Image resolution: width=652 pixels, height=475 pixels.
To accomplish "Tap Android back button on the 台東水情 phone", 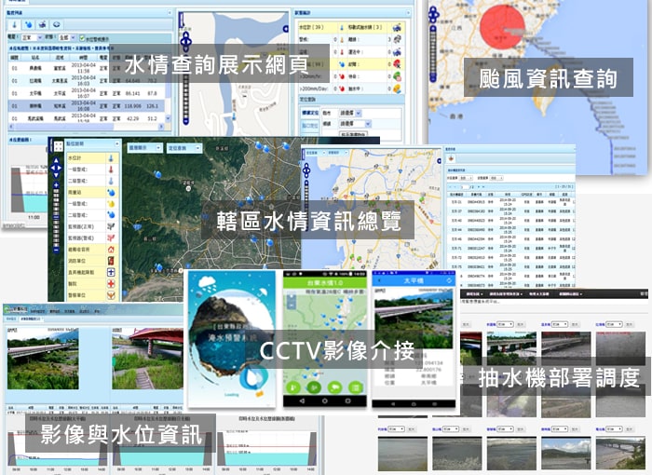I will (302, 401).
